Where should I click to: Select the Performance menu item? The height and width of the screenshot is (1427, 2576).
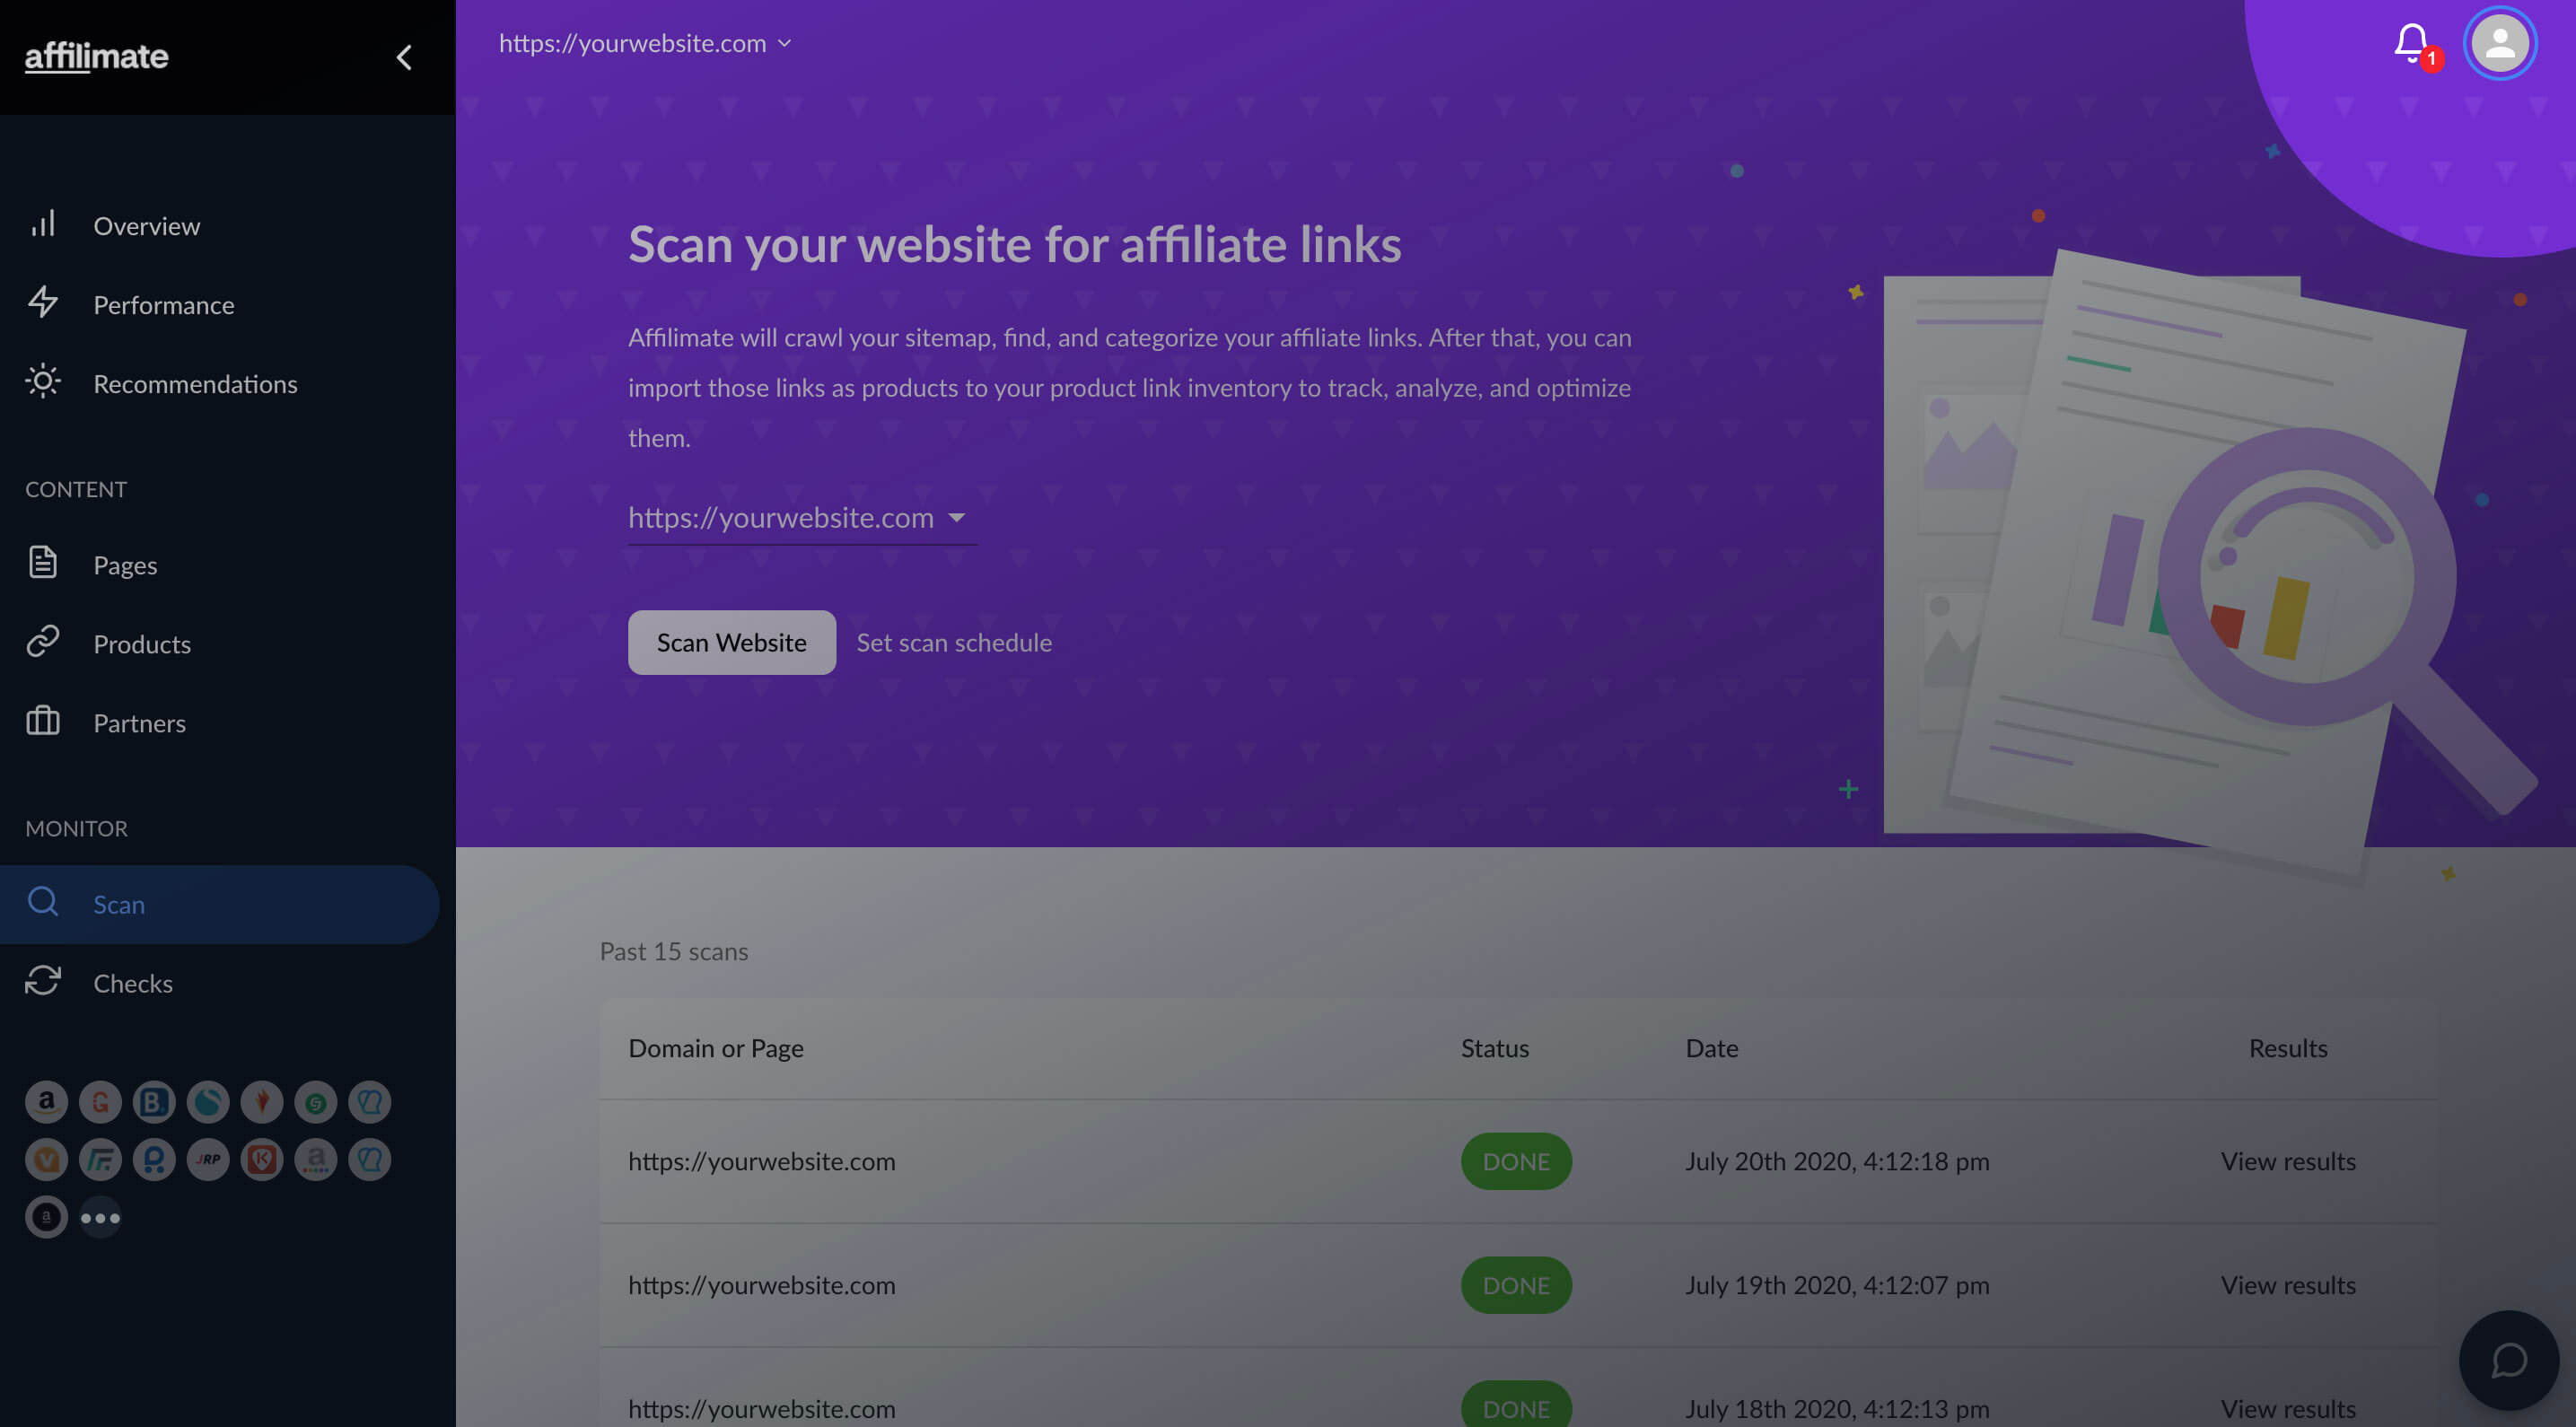click(163, 304)
